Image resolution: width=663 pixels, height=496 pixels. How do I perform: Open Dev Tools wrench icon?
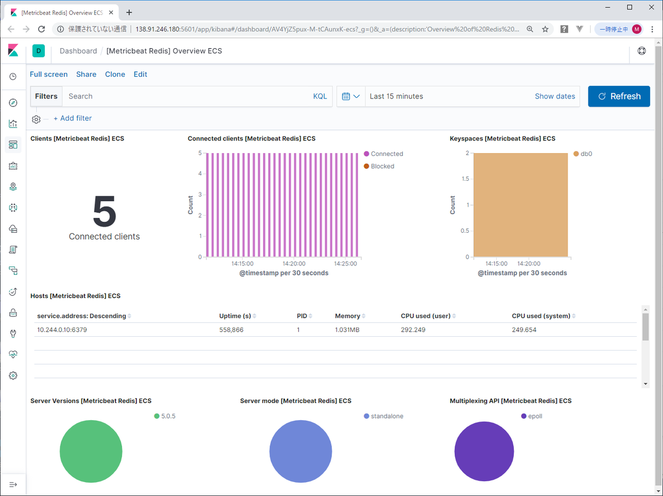[13, 334]
